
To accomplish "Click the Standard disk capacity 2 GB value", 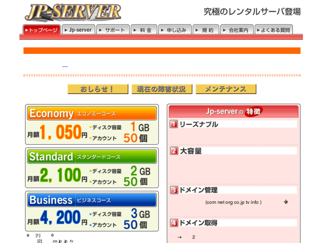I will coord(140,171).
